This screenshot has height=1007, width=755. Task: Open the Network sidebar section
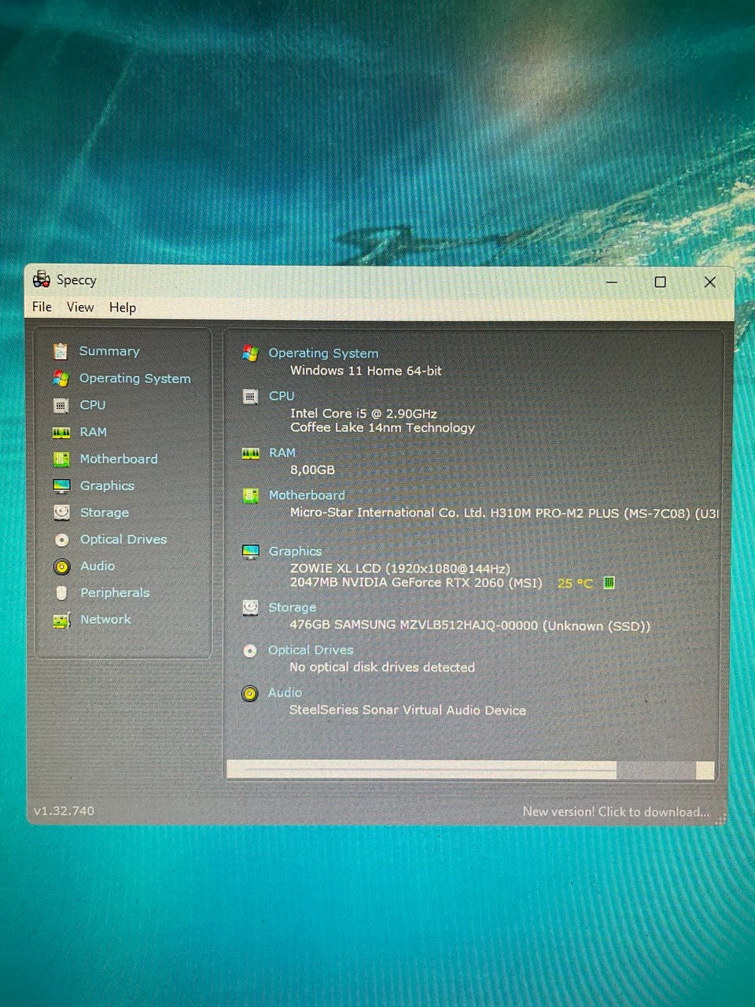pyautogui.click(x=105, y=620)
